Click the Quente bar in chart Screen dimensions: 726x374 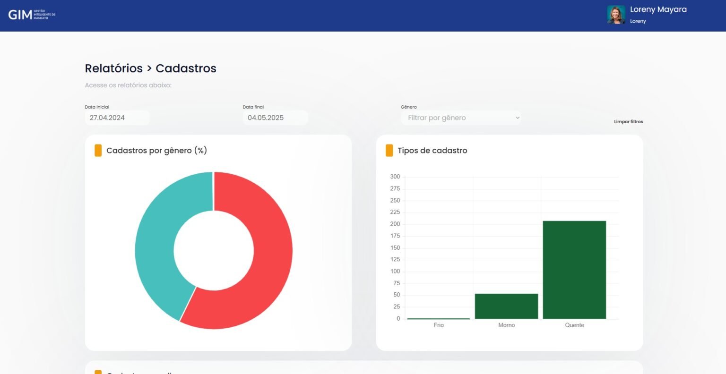point(574,270)
